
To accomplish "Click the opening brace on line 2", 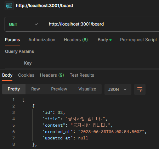I will click(34, 106).
